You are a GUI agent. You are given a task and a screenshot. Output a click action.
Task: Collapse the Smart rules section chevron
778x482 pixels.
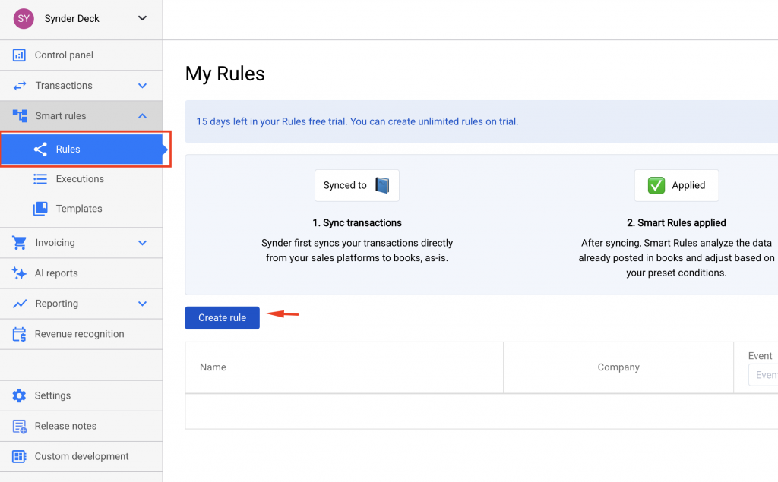point(142,116)
